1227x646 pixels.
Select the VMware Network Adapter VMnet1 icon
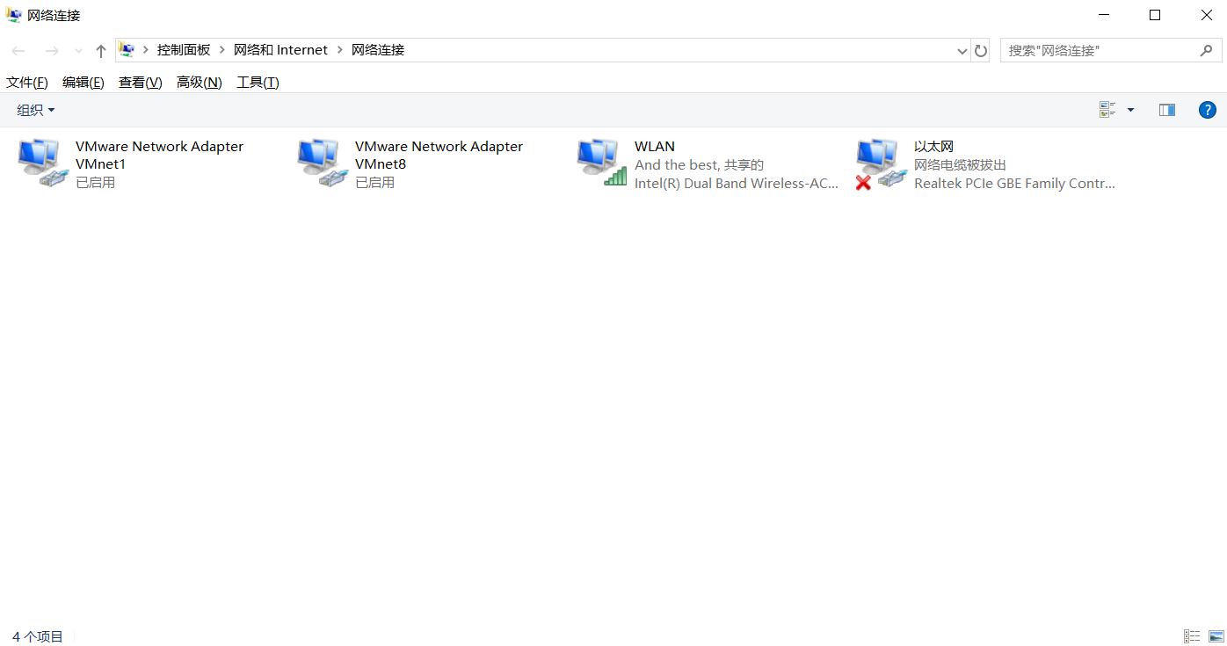[x=42, y=163]
